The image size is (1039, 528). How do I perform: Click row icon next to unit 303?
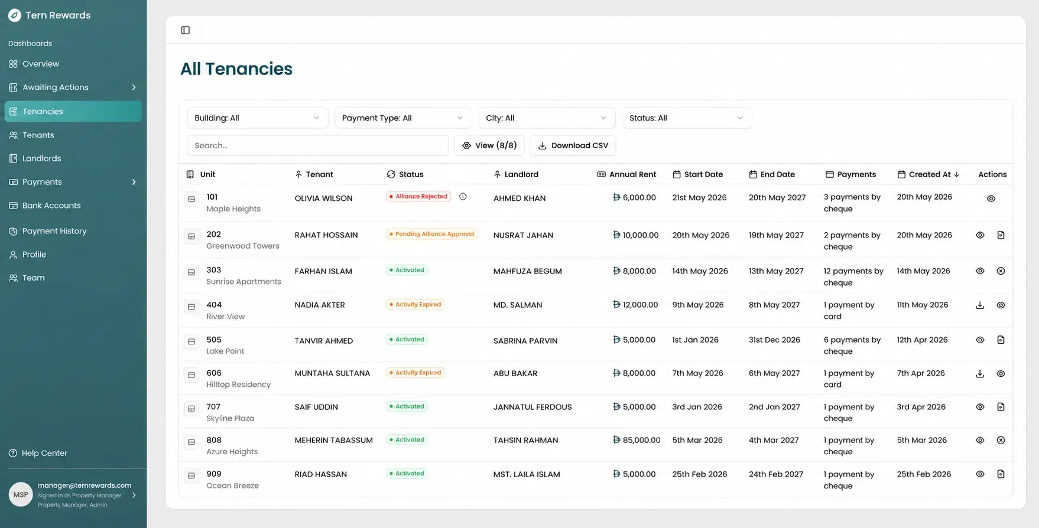tap(191, 272)
